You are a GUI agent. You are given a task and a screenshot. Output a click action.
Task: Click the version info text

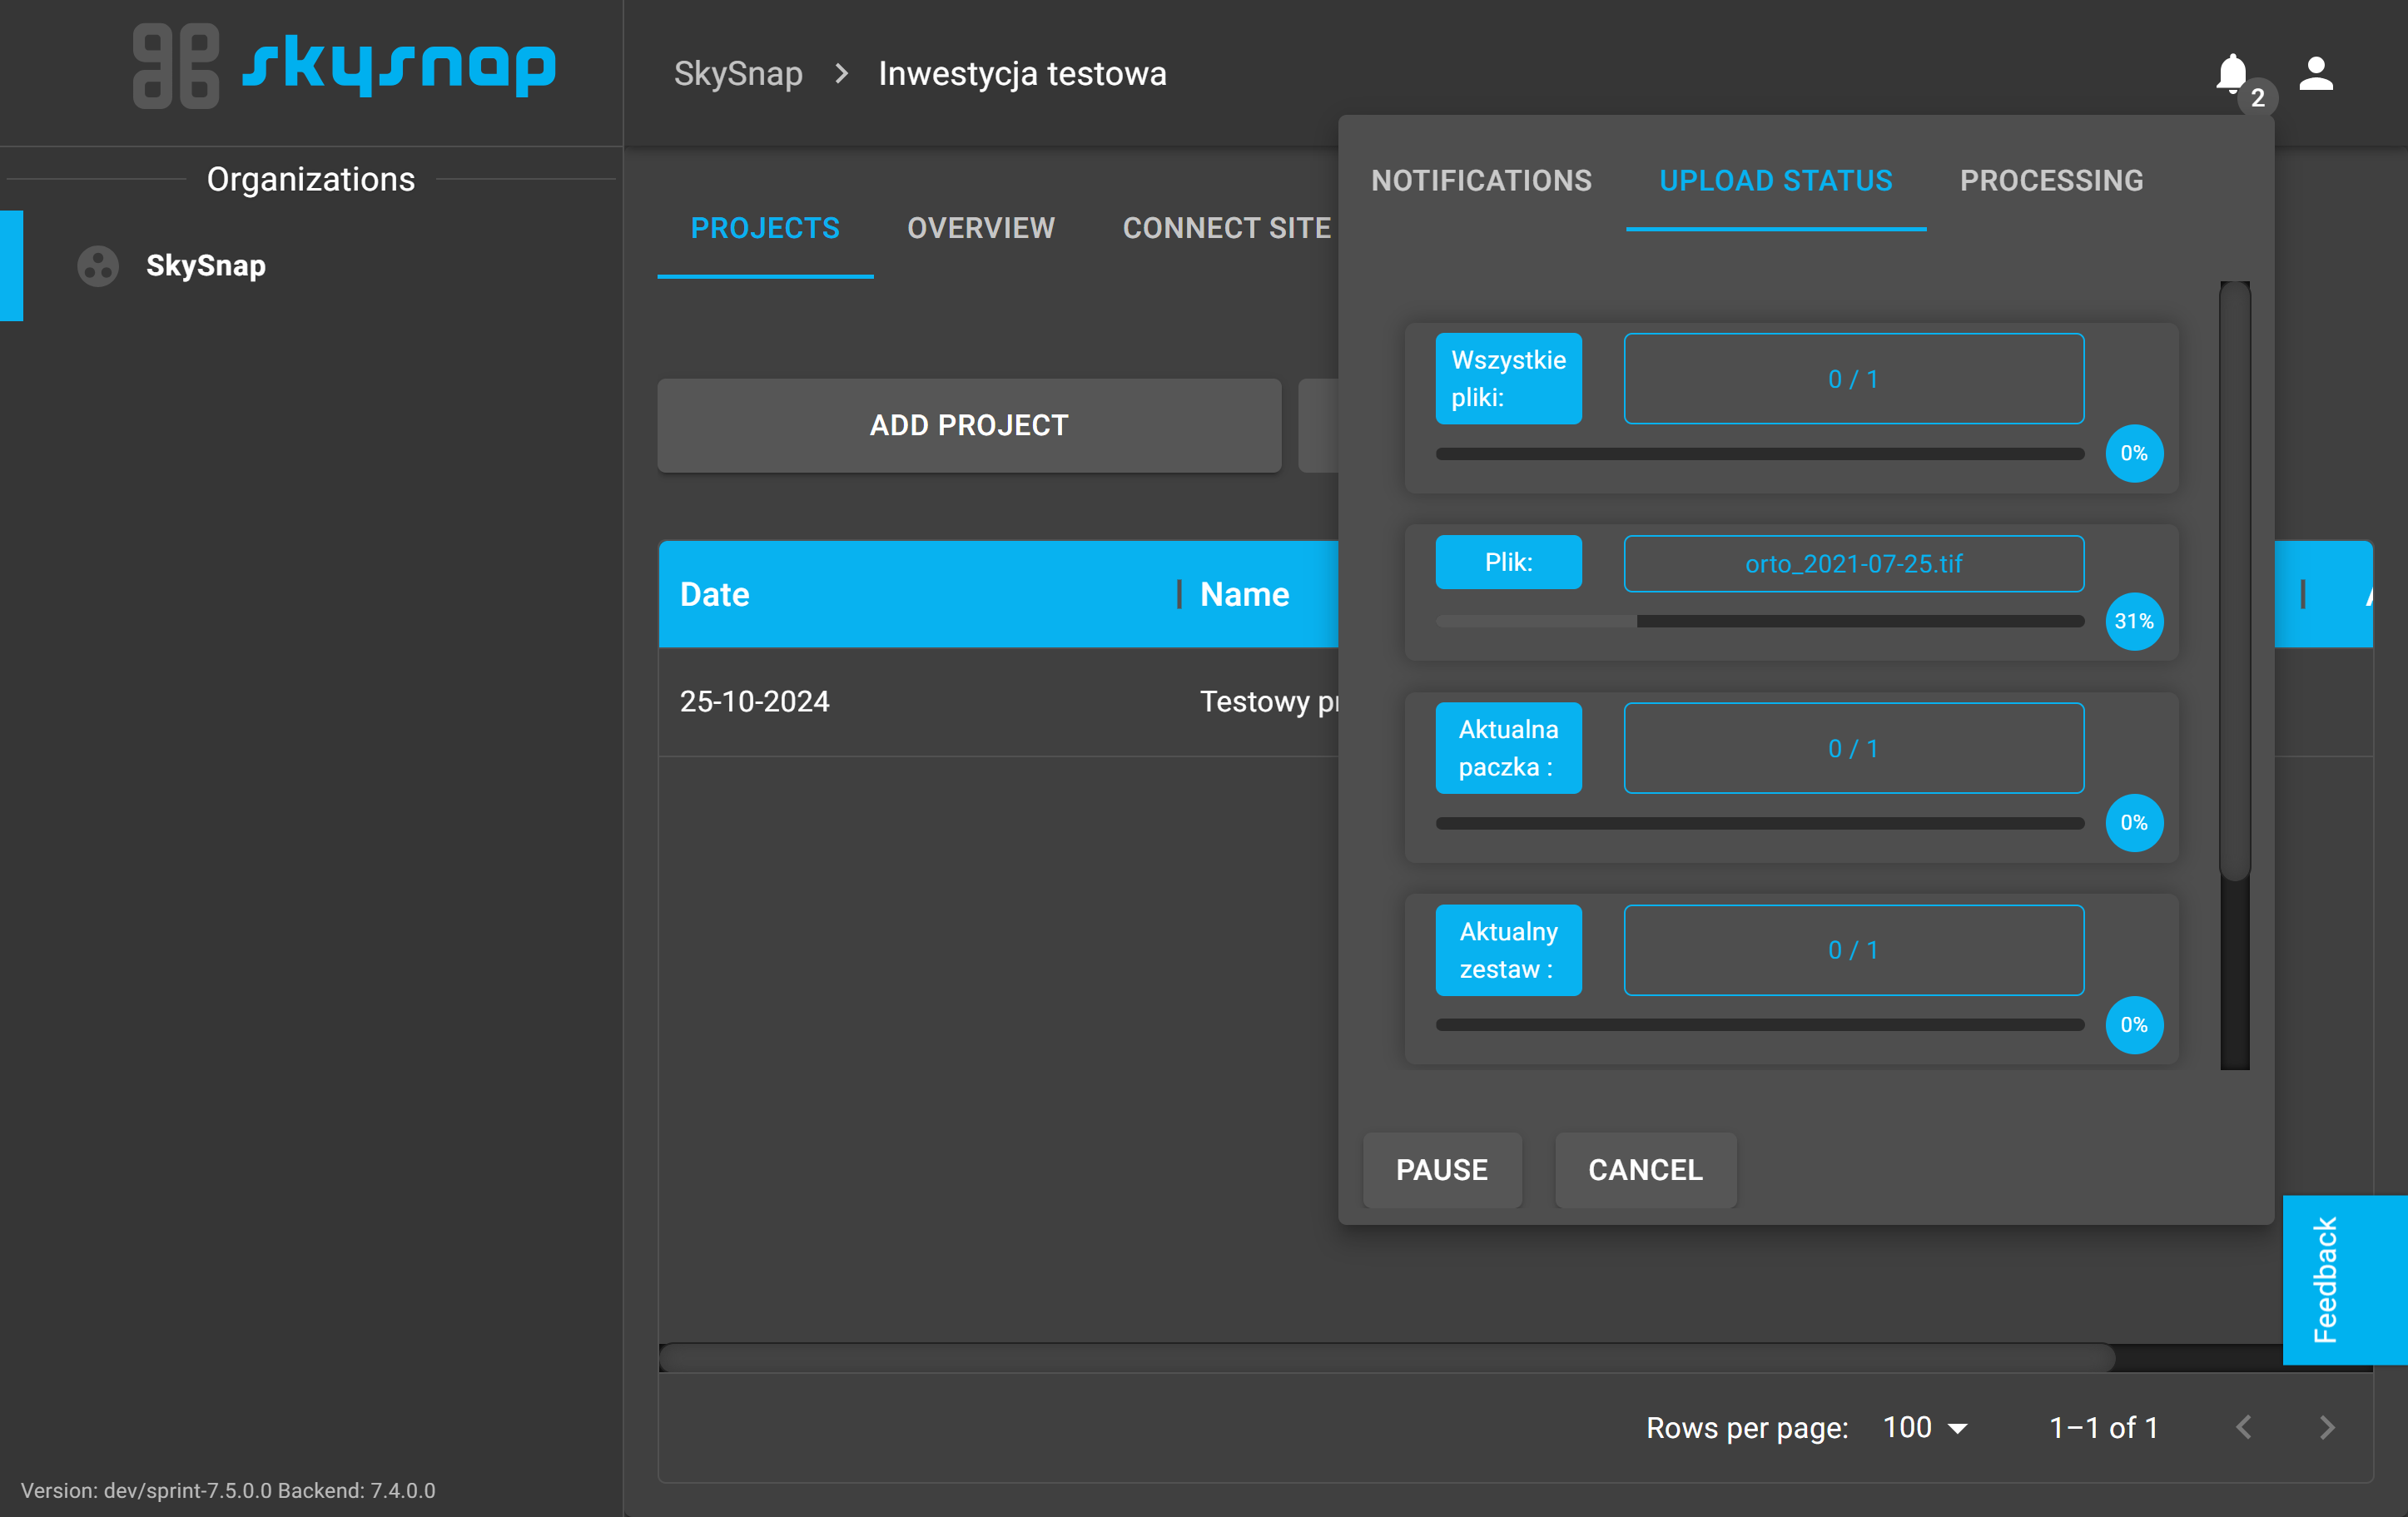point(228,1490)
